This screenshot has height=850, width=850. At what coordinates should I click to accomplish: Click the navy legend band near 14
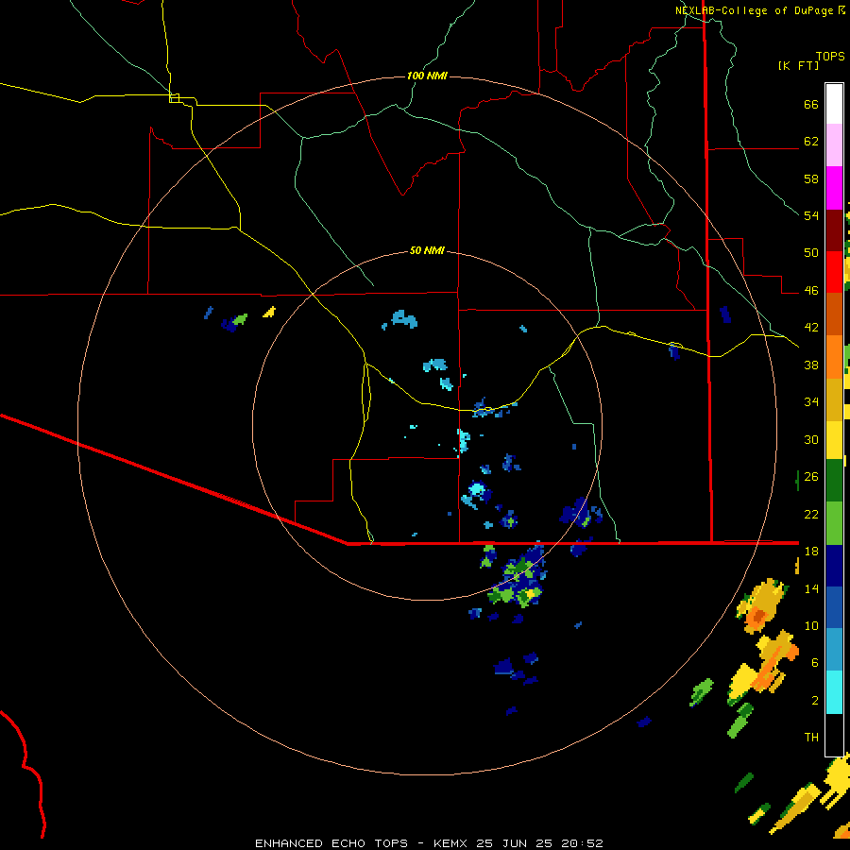click(834, 566)
